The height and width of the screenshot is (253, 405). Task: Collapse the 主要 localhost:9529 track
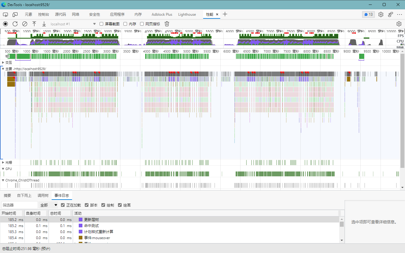click(x=3, y=69)
